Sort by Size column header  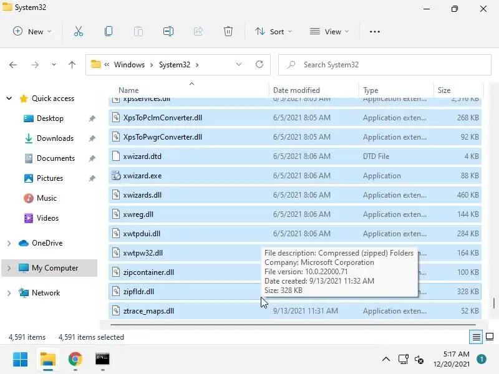tap(458, 90)
